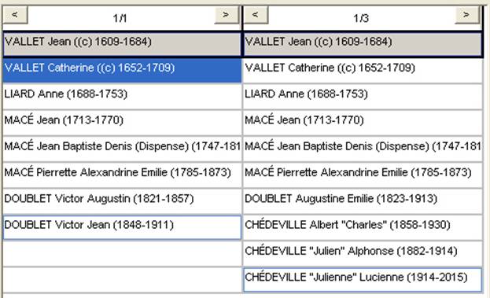Pick CHÉDEVILLE "Julien" Alphonse (1882-1914)
This screenshot has width=490, height=298.
pyautogui.click(x=363, y=253)
